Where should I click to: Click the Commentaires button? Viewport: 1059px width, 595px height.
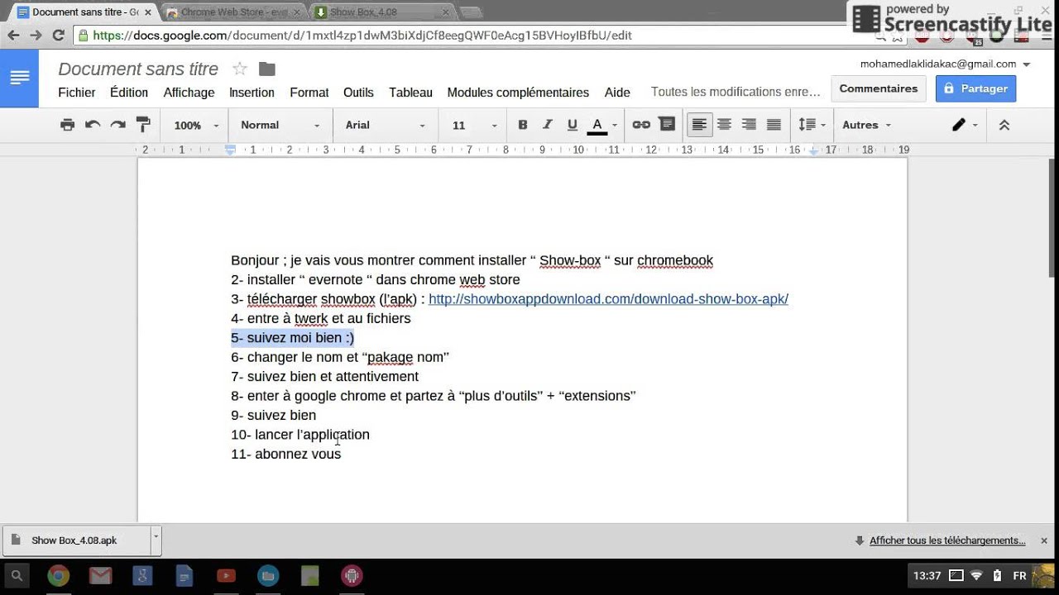(878, 88)
